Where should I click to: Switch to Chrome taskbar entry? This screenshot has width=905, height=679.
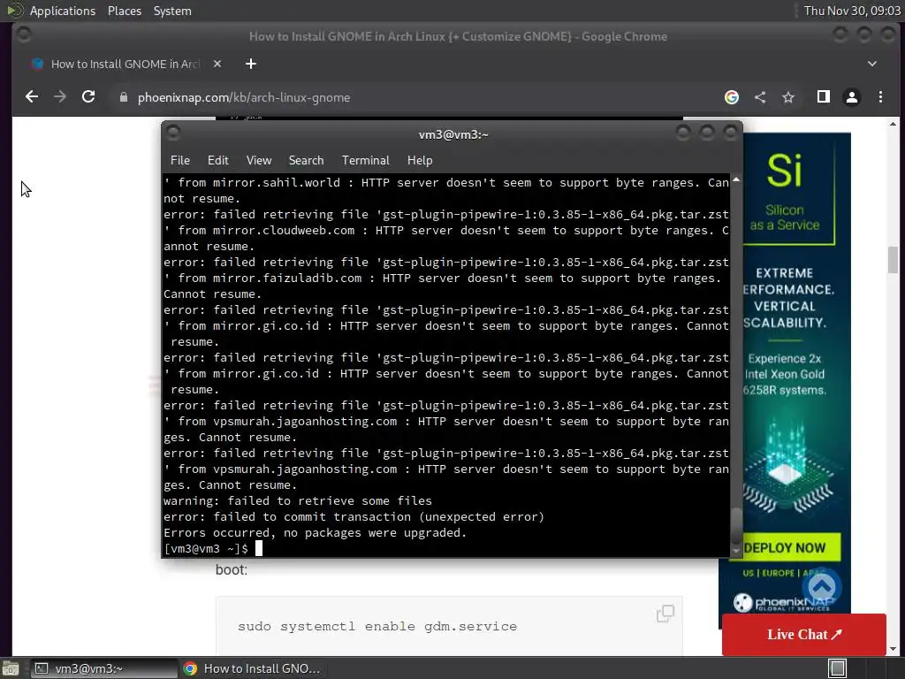coord(252,668)
